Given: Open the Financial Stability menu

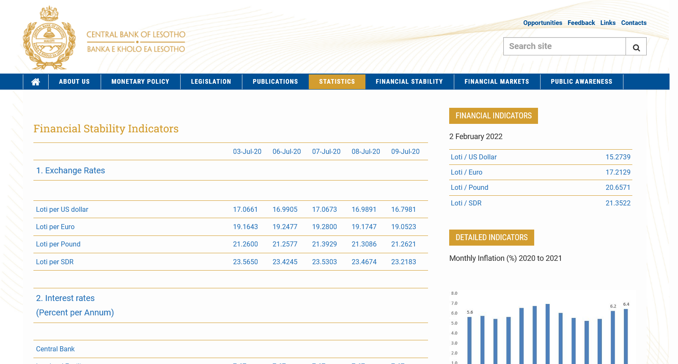Looking at the screenshot, I should [409, 82].
